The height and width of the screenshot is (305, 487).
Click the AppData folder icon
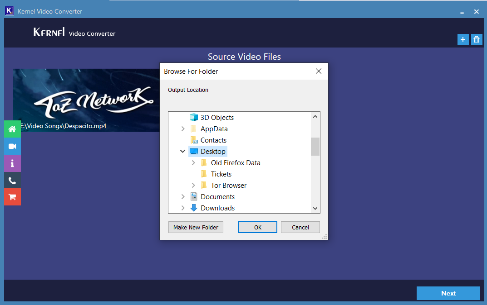coord(193,129)
